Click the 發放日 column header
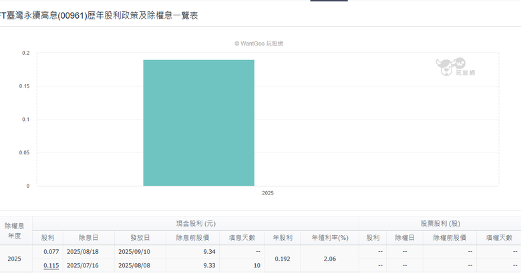 (140, 238)
